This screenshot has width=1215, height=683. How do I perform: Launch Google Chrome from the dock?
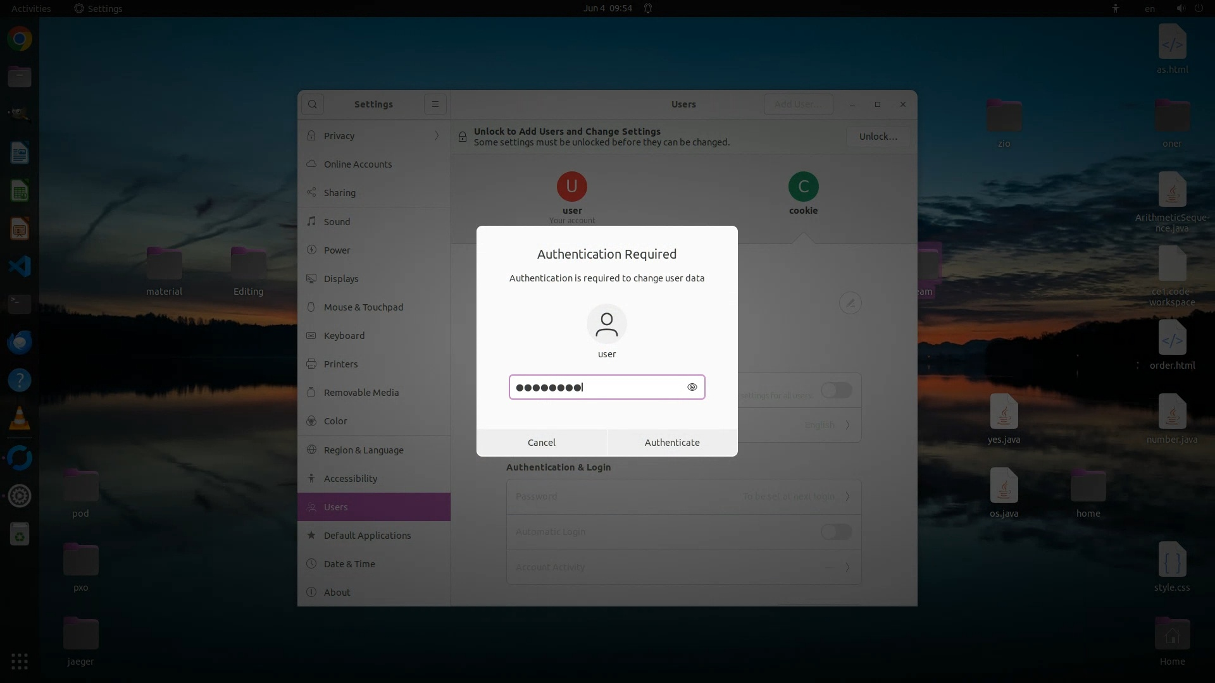[x=20, y=39]
